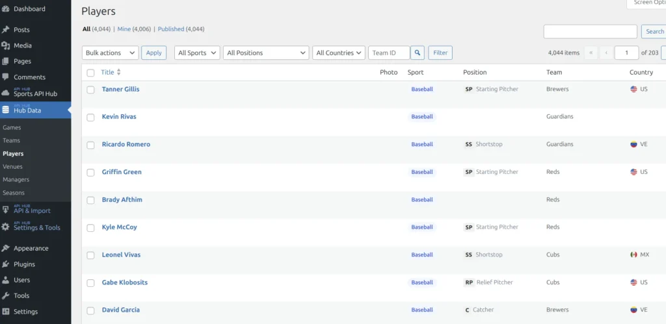Open the Tanner Gillis player link

point(120,89)
